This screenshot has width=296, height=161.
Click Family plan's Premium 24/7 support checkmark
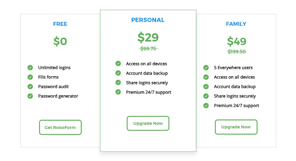[x=206, y=106]
